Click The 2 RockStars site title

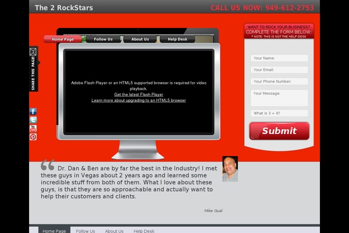pyautogui.click(x=64, y=8)
